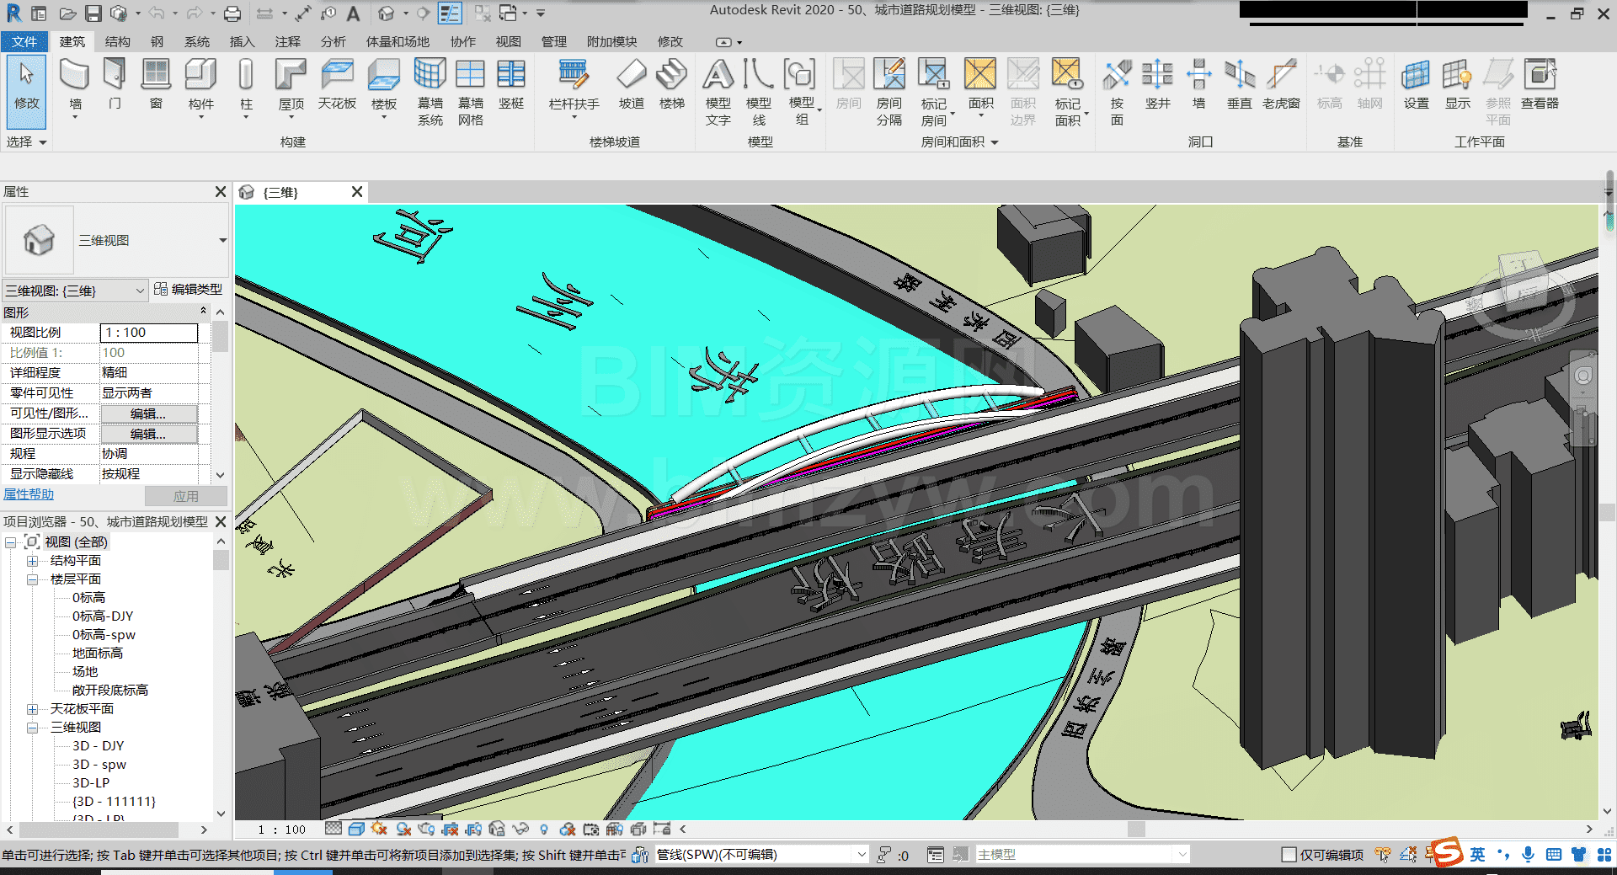
Task: Expand the 结构平面 tree node
Action: coord(32,561)
